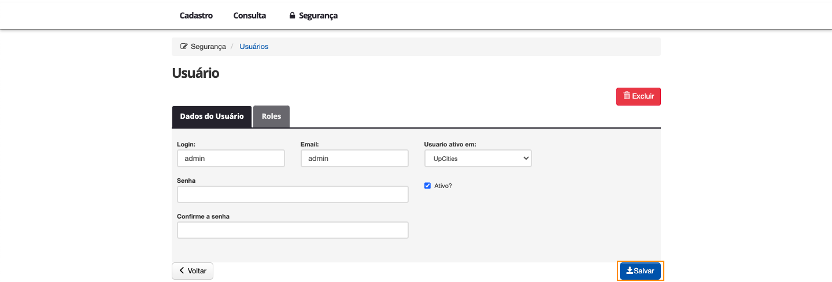Open the Usuario ativo em dropdown

(478, 158)
